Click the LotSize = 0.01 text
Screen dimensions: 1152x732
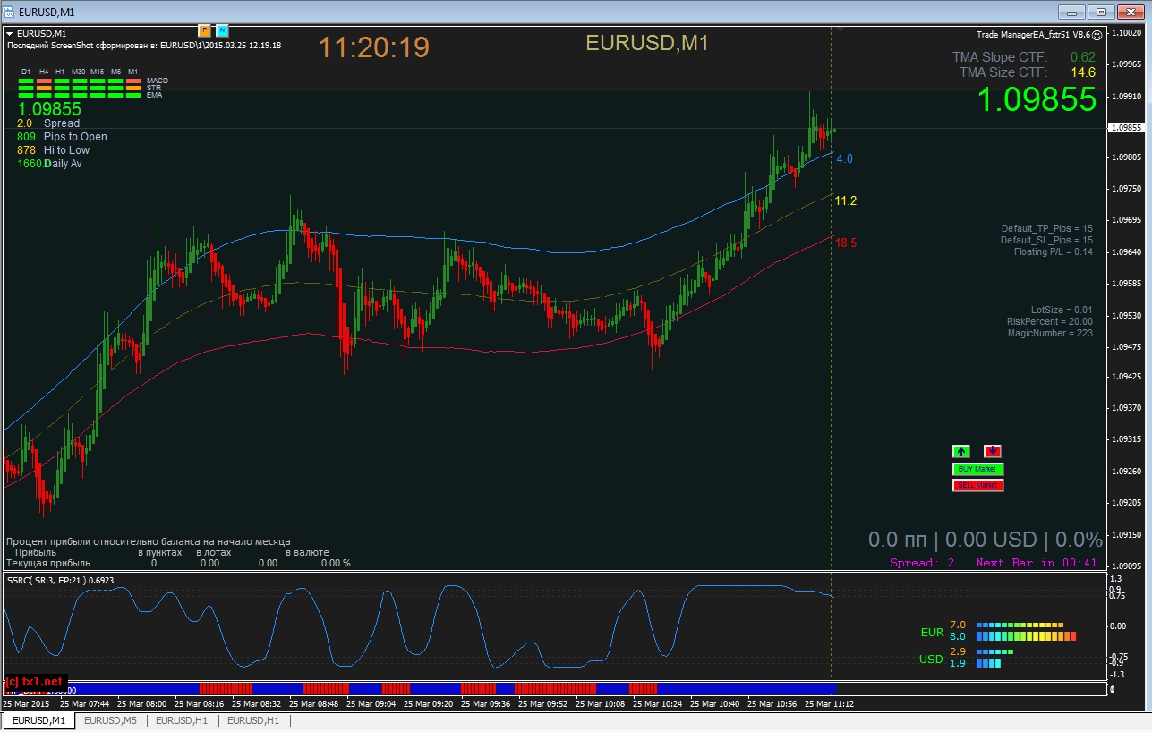click(1062, 310)
